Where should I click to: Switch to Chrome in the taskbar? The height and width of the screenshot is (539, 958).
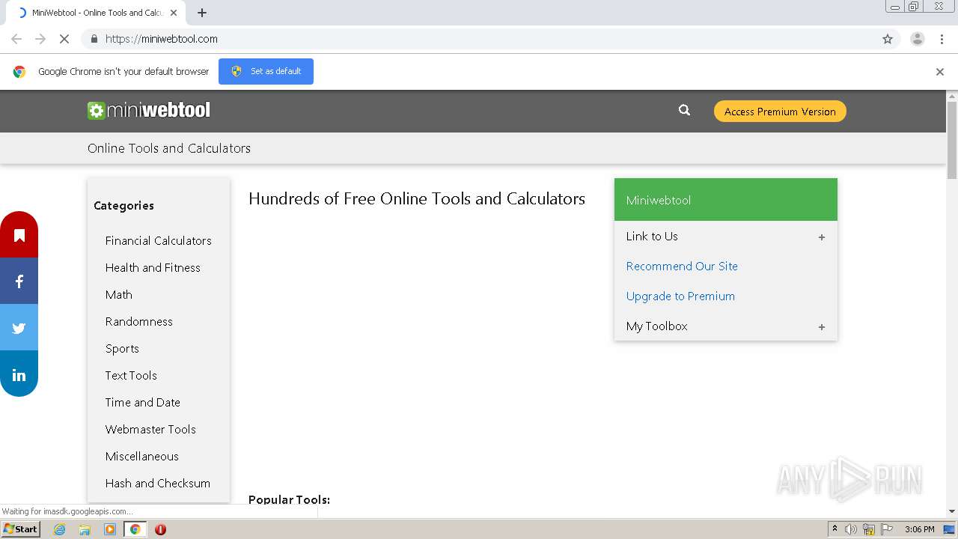click(x=135, y=529)
